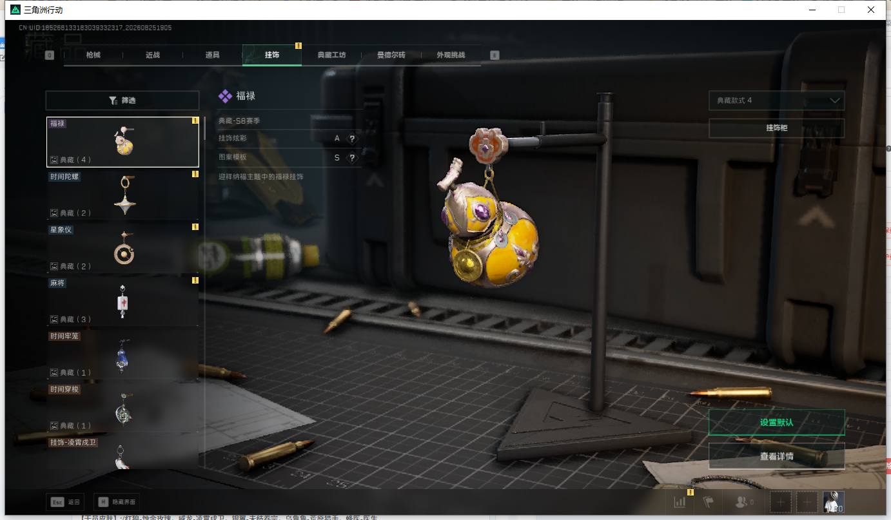Image resolution: width=891 pixels, height=520 pixels.
Task: Click the 图案模板 attribute row label
Action: tap(233, 157)
